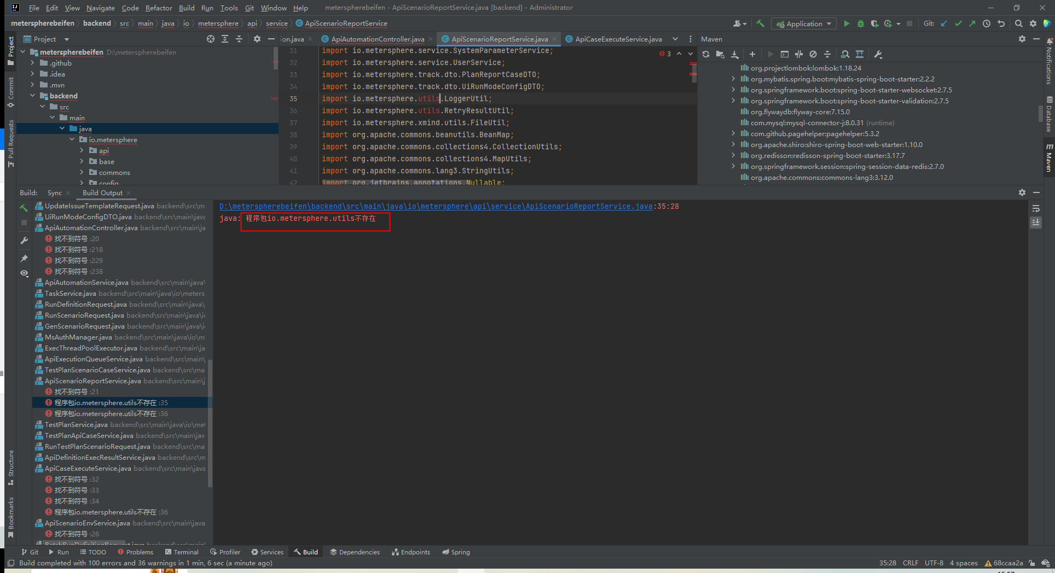Viewport: 1055px width, 573px height.
Task: Click the green Run Application button
Action: (x=847, y=24)
